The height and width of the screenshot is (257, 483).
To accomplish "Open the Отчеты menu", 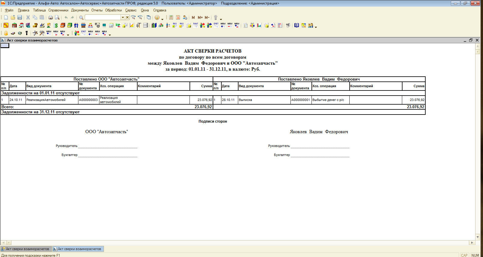I will point(97,10).
